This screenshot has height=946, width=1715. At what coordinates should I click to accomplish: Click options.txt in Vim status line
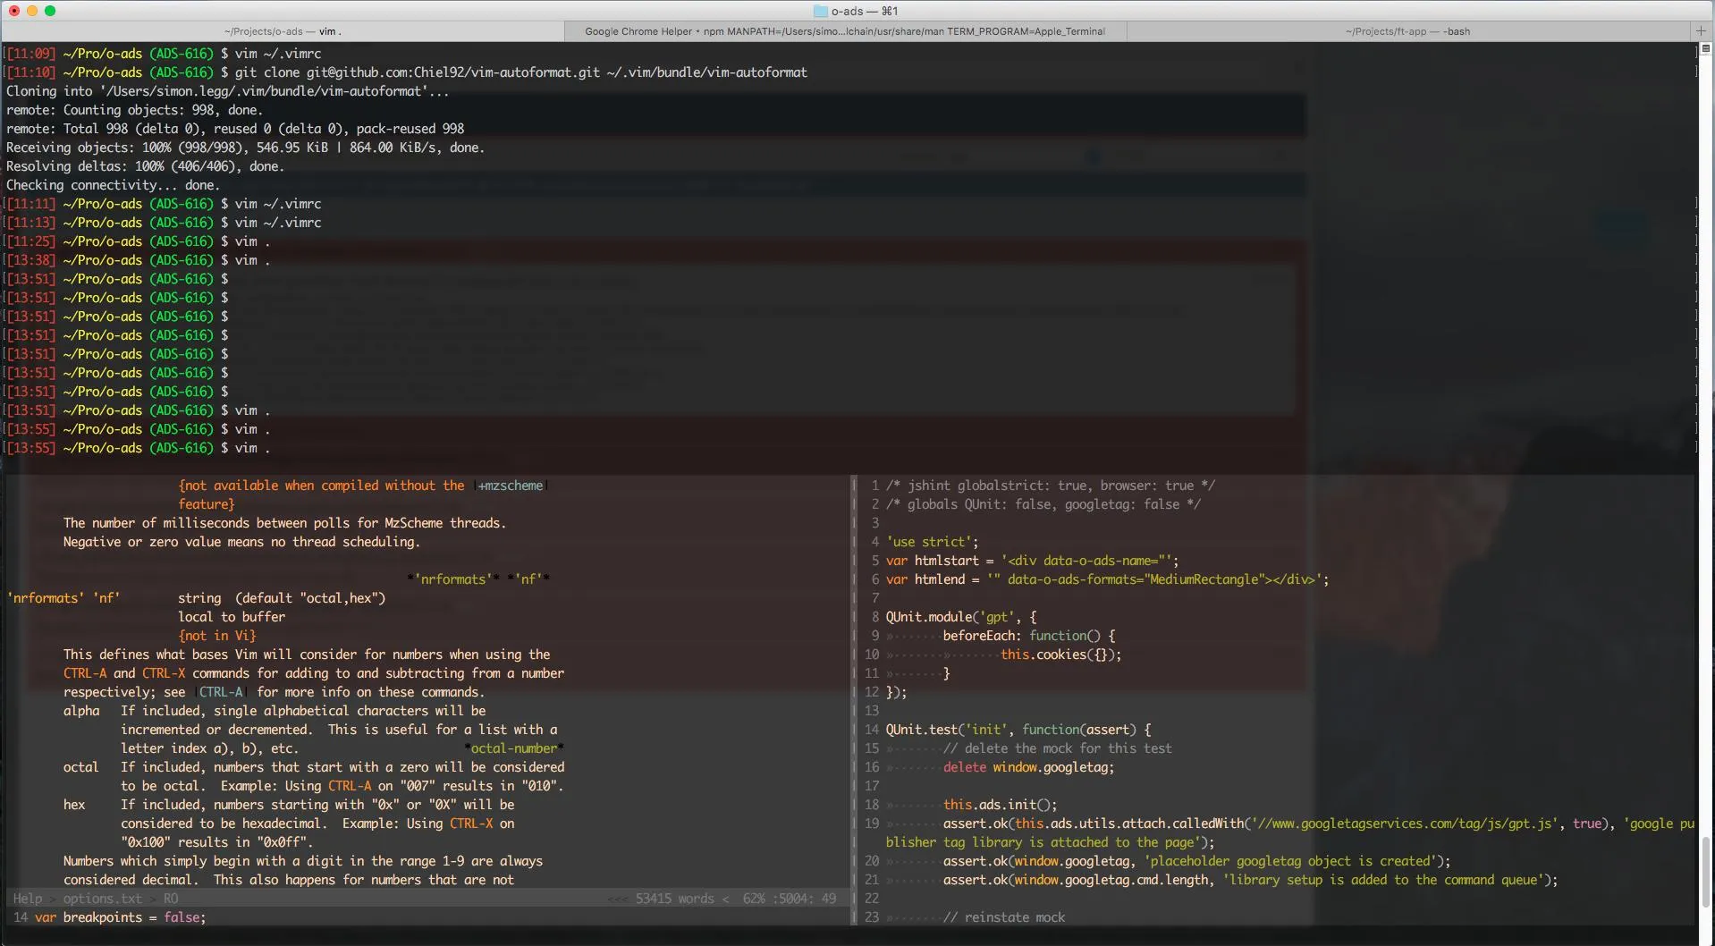(102, 899)
